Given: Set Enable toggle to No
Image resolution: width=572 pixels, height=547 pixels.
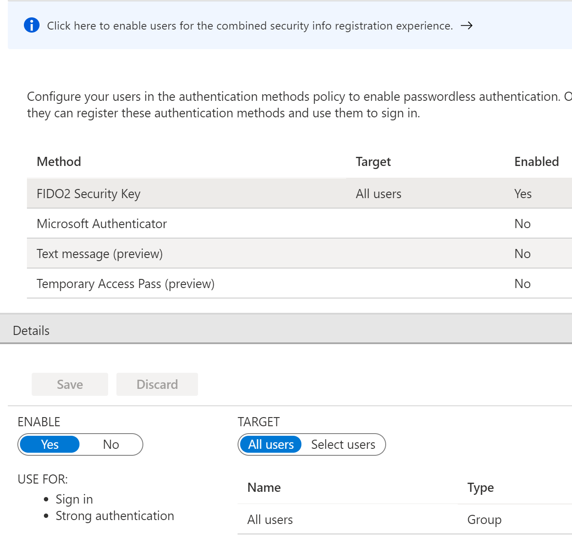Looking at the screenshot, I should [111, 444].
